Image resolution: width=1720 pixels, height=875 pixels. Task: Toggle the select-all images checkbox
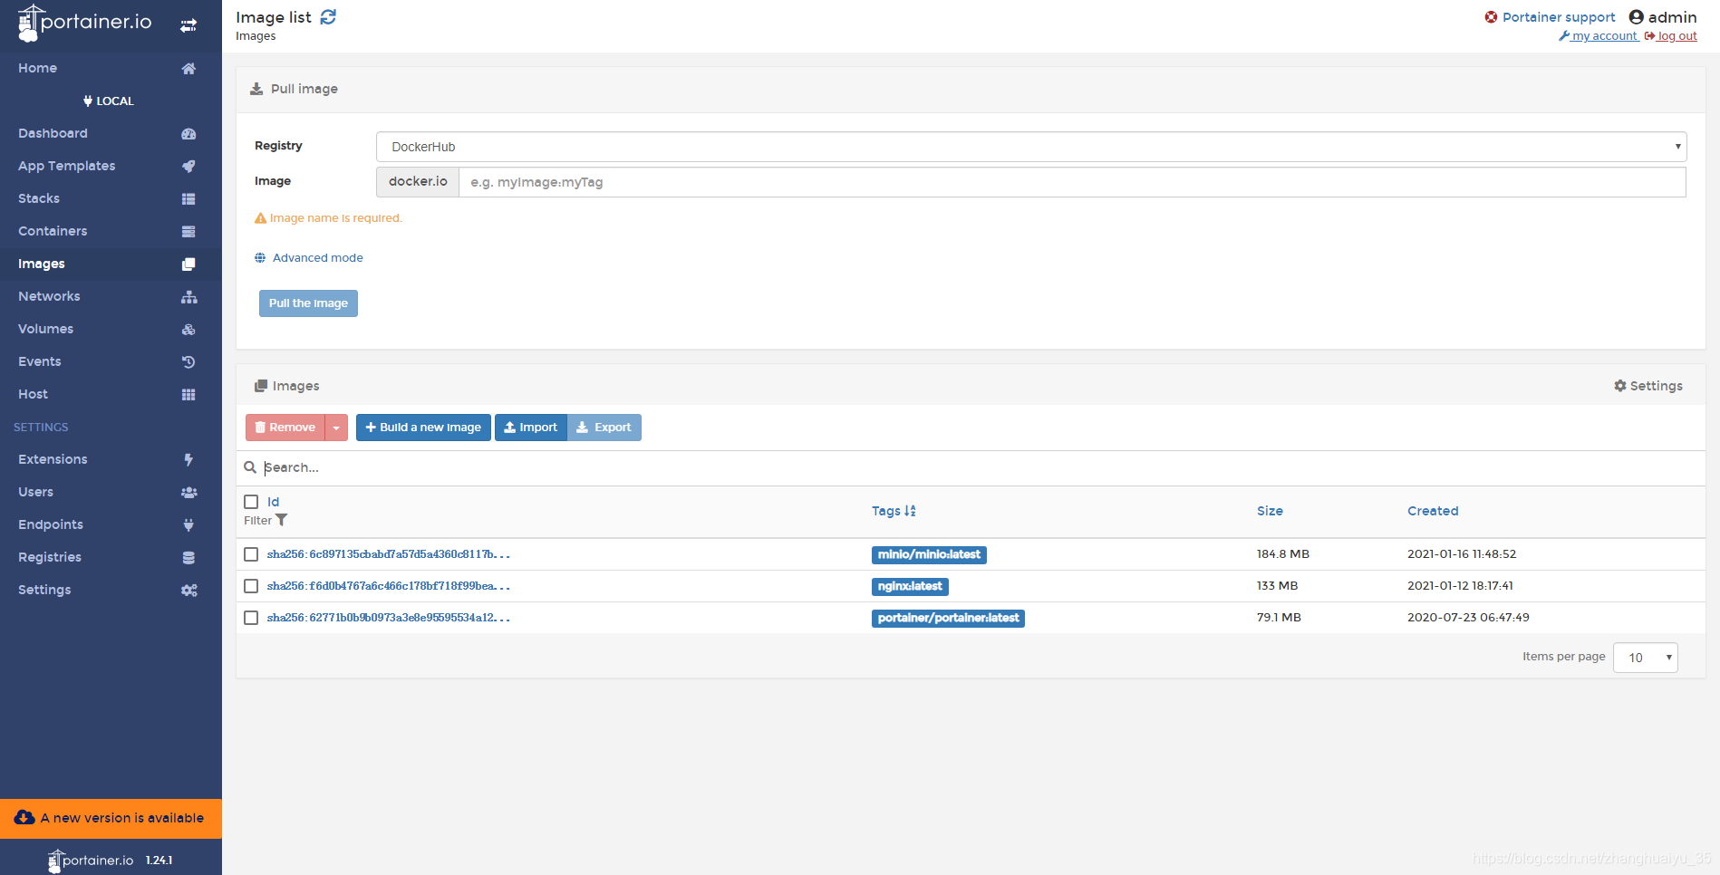click(251, 502)
